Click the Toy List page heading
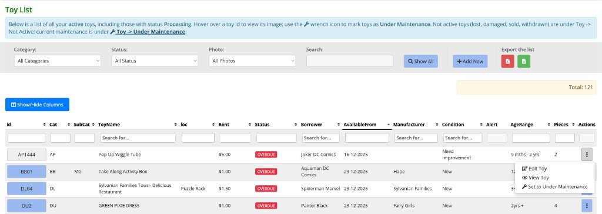 (19, 10)
